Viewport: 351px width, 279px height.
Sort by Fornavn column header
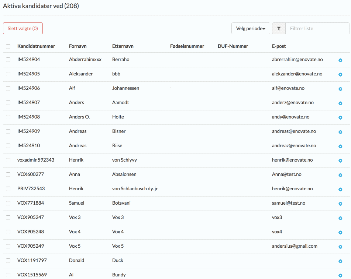click(x=78, y=46)
